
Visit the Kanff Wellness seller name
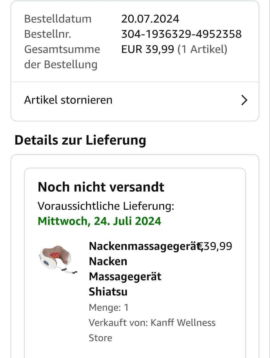183,323
